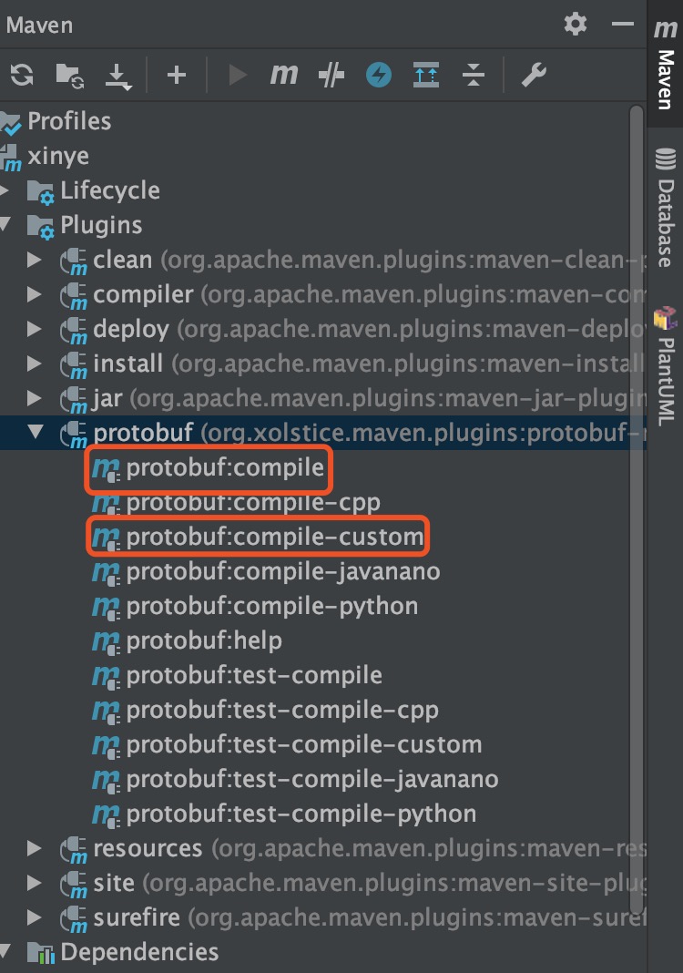Collapse the protobuf plugin node
The image size is (683, 973).
click(x=36, y=432)
